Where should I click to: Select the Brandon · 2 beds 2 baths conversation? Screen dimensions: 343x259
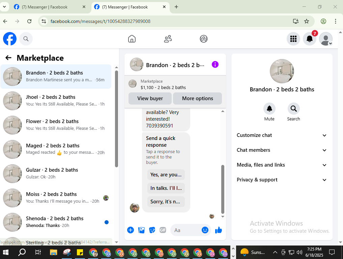coord(56,77)
